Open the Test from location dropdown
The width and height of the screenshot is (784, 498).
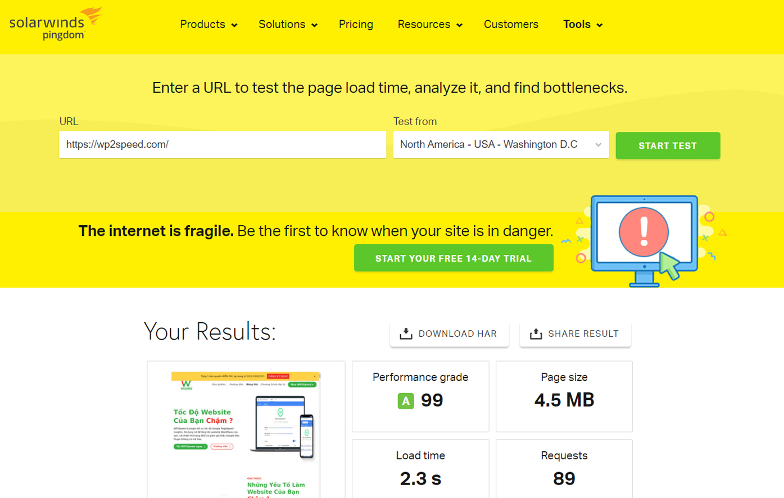tap(501, 145)
